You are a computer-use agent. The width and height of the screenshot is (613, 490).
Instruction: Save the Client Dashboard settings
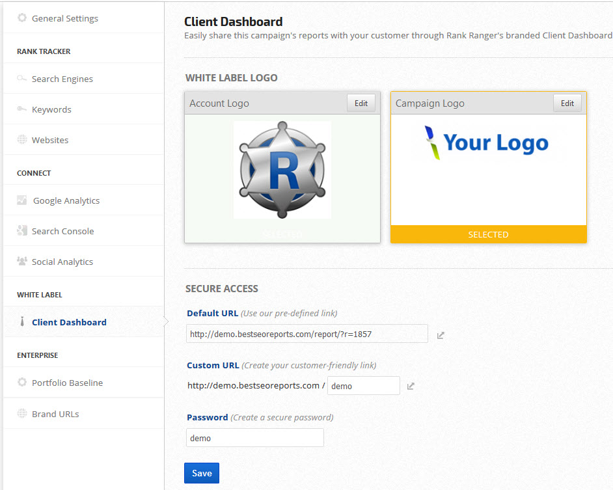202,473
